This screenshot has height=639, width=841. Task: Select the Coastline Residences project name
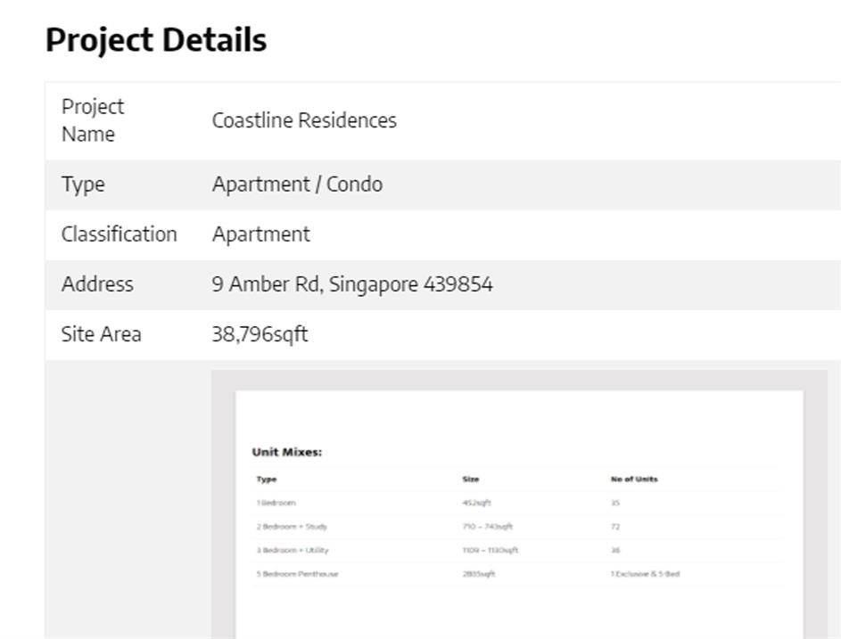304,120
